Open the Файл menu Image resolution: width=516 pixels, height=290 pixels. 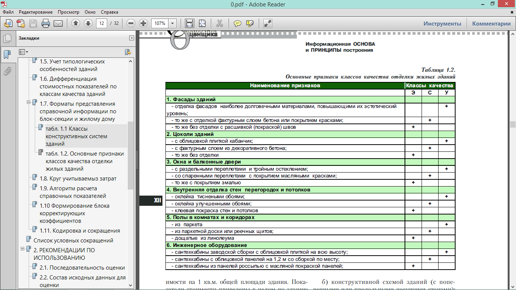(8, 12)
